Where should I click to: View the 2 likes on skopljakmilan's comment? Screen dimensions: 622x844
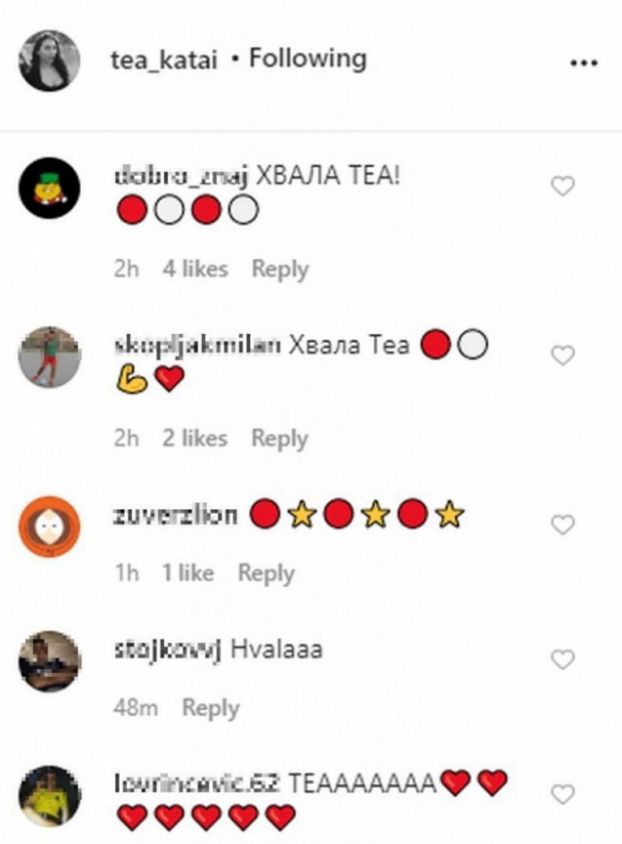coord(195,438)
